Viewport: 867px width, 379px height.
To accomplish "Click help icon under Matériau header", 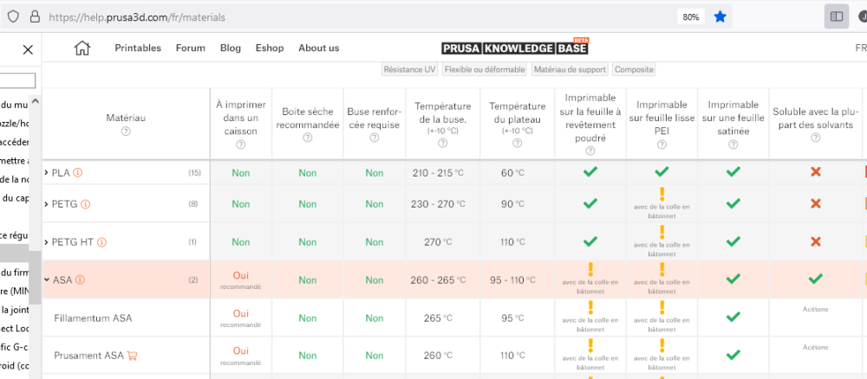I will [x=126, y=132].
